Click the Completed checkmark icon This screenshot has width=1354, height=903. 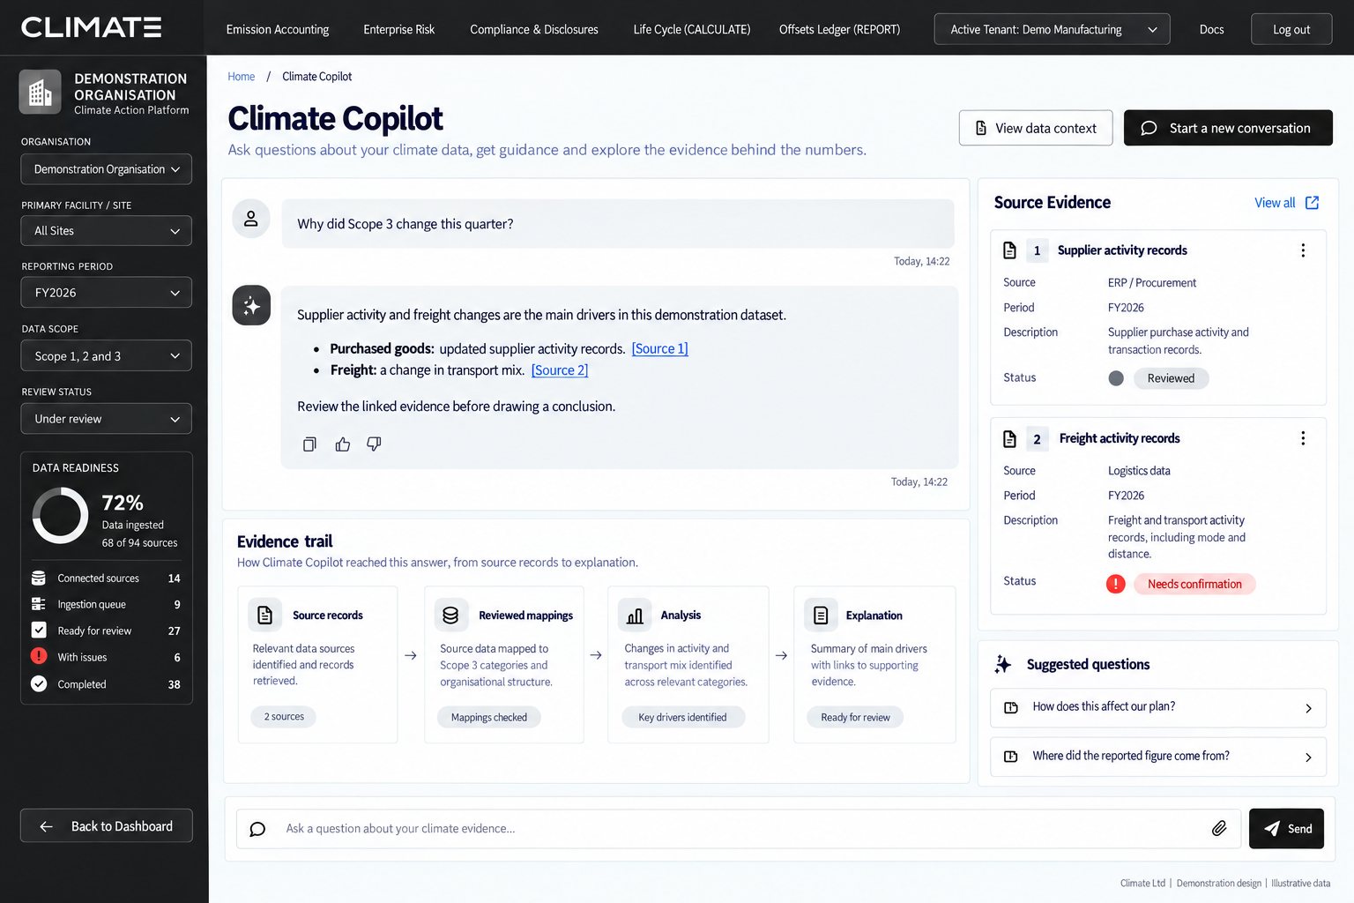click(39, 683)
